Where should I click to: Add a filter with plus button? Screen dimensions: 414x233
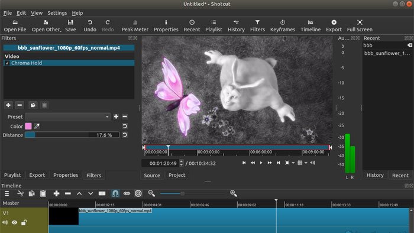[8, 105]
